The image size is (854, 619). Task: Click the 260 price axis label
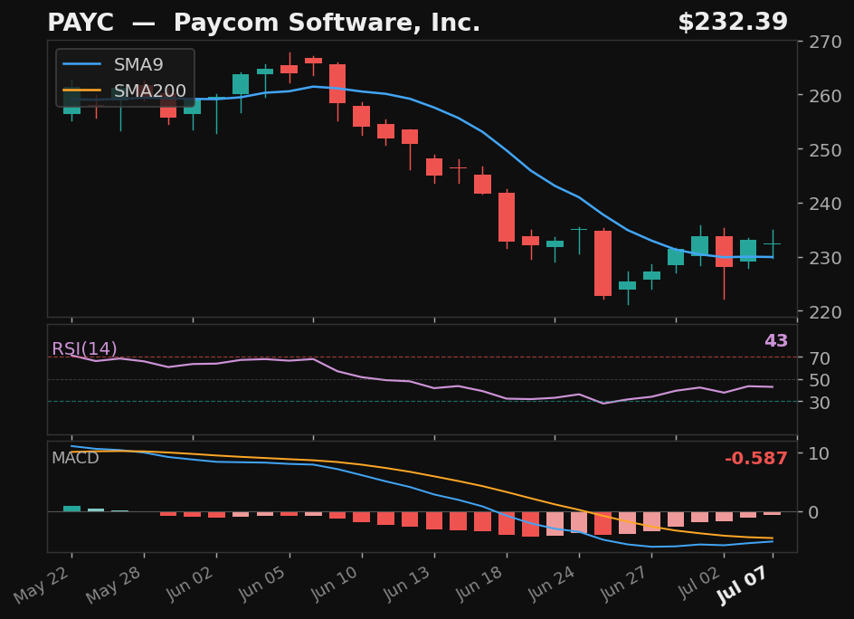click(825, 96)
